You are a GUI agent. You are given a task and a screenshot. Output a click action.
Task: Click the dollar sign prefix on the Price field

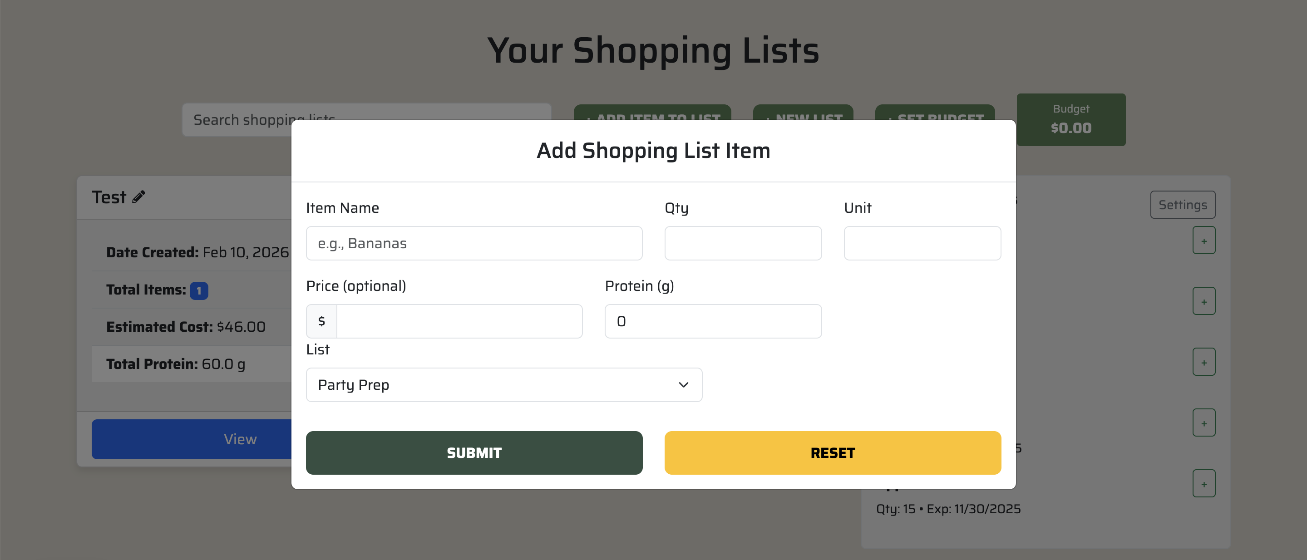tap(321, 320)
